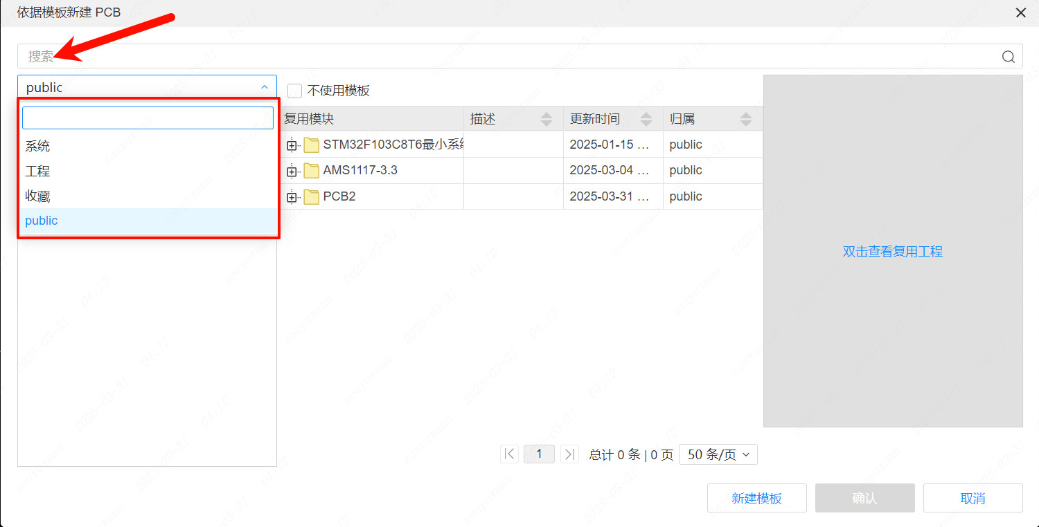Enable the 不使用模板 checkbox

click(x=295, y=91)
